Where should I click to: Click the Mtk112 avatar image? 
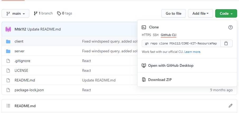click(8, 29)
